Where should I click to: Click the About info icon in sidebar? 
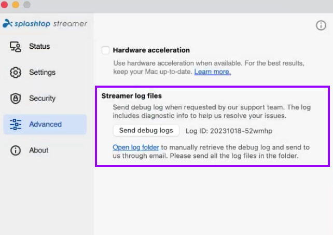pos(16,150)
